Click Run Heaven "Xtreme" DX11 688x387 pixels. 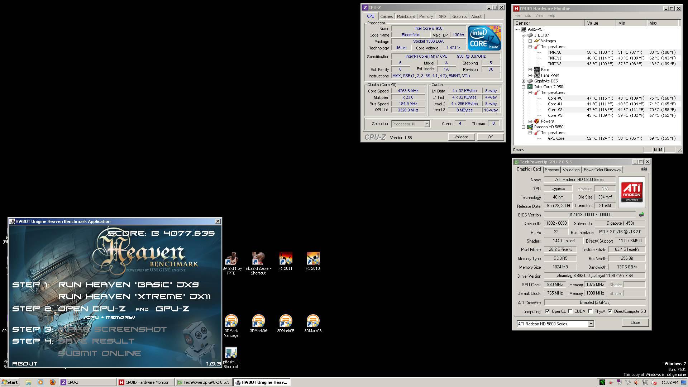tap(134, 297)
